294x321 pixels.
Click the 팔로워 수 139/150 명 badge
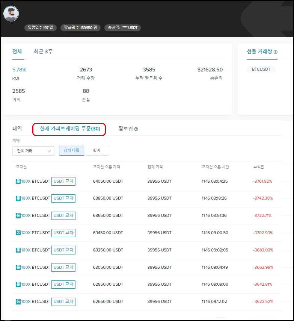click(x=80, y=28)
